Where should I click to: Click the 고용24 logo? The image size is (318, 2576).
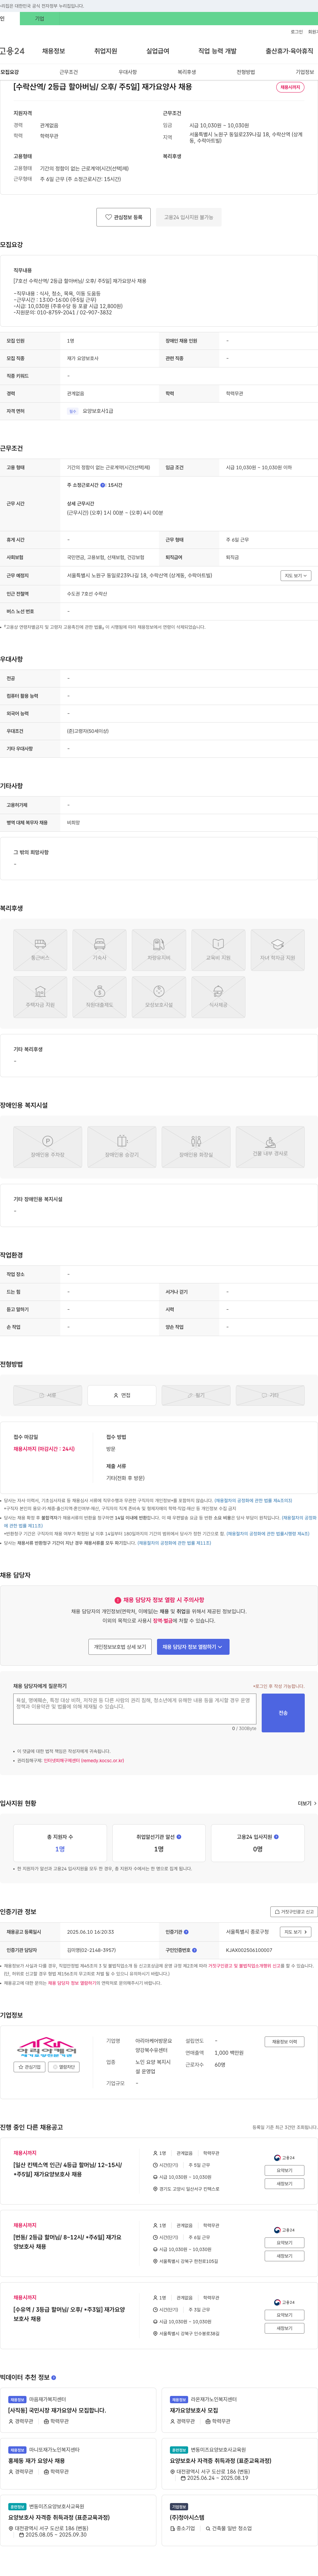(x=12, y=51)
